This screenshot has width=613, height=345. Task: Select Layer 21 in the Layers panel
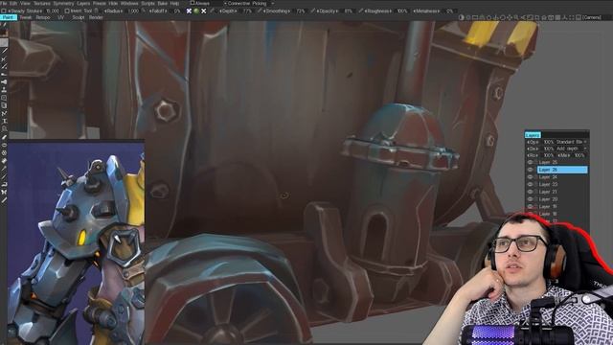tap(562, 192)
